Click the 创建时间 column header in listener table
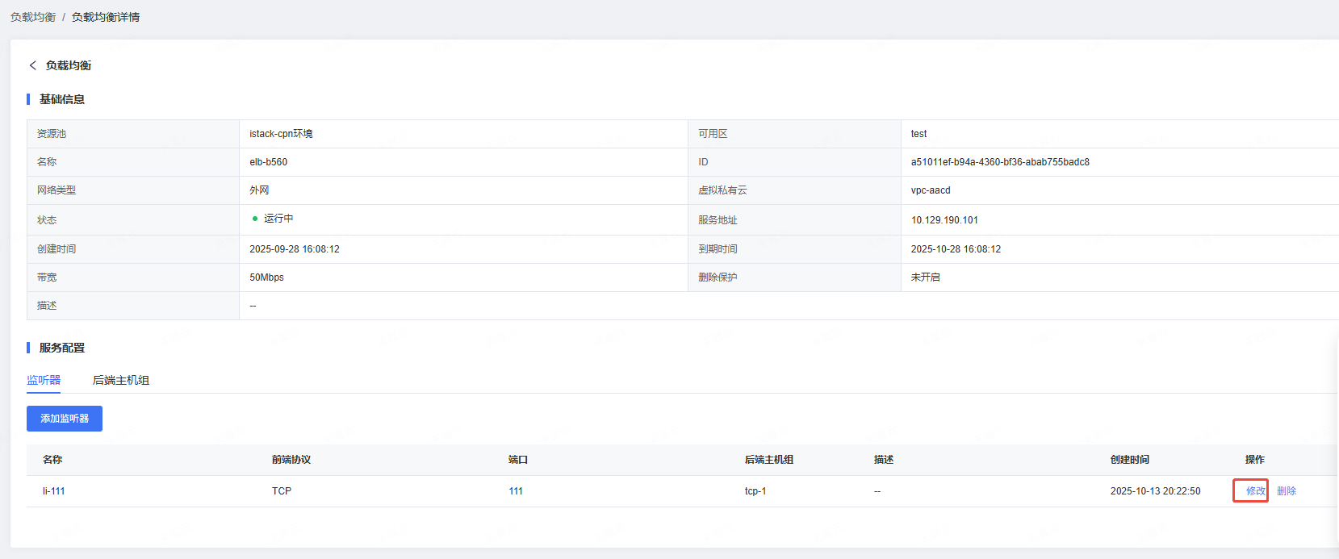Viewport: 1339px width, 559px height. (x=1129, y=460)
